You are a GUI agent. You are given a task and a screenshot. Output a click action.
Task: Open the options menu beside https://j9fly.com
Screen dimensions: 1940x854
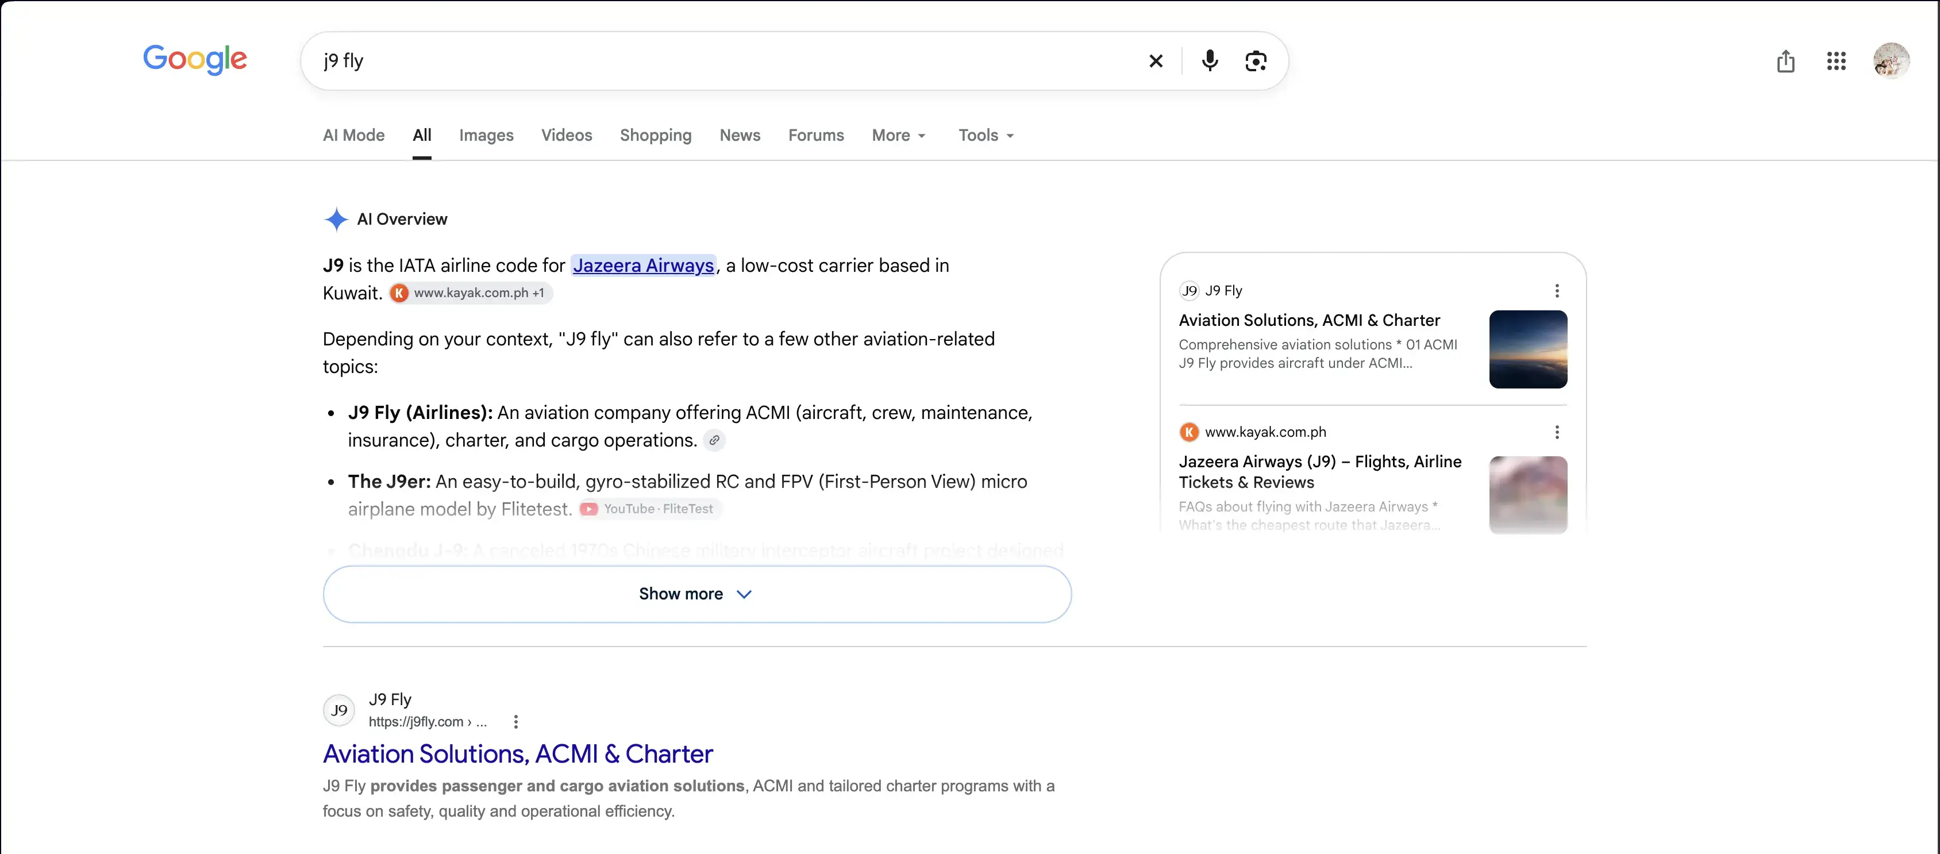pos(516,722)
